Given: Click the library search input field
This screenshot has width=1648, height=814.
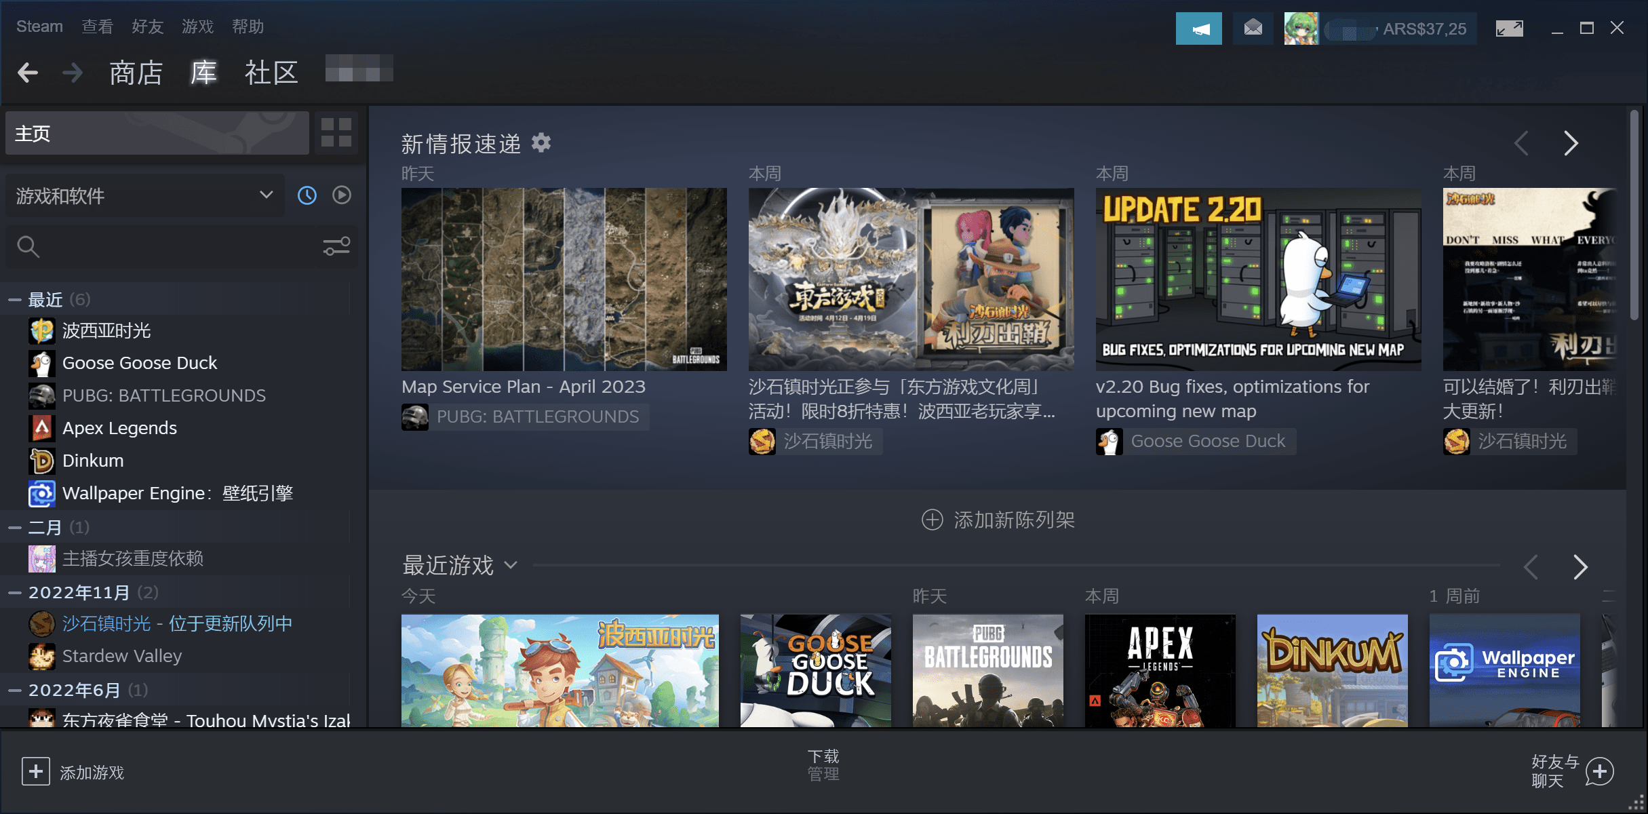Looking at the screenshot, I should (180, 246).
